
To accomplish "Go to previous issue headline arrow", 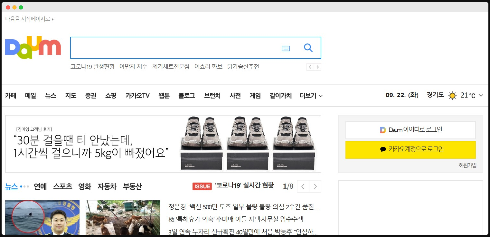I will pyautogui.click(x=303, y=186).
